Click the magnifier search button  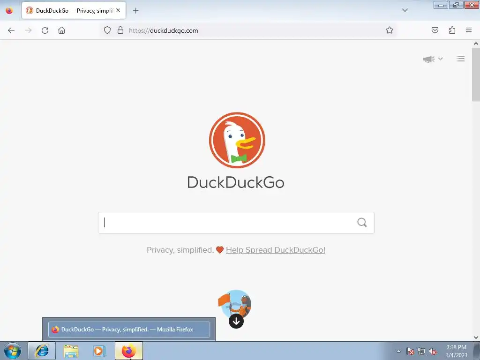coord(362,223)
